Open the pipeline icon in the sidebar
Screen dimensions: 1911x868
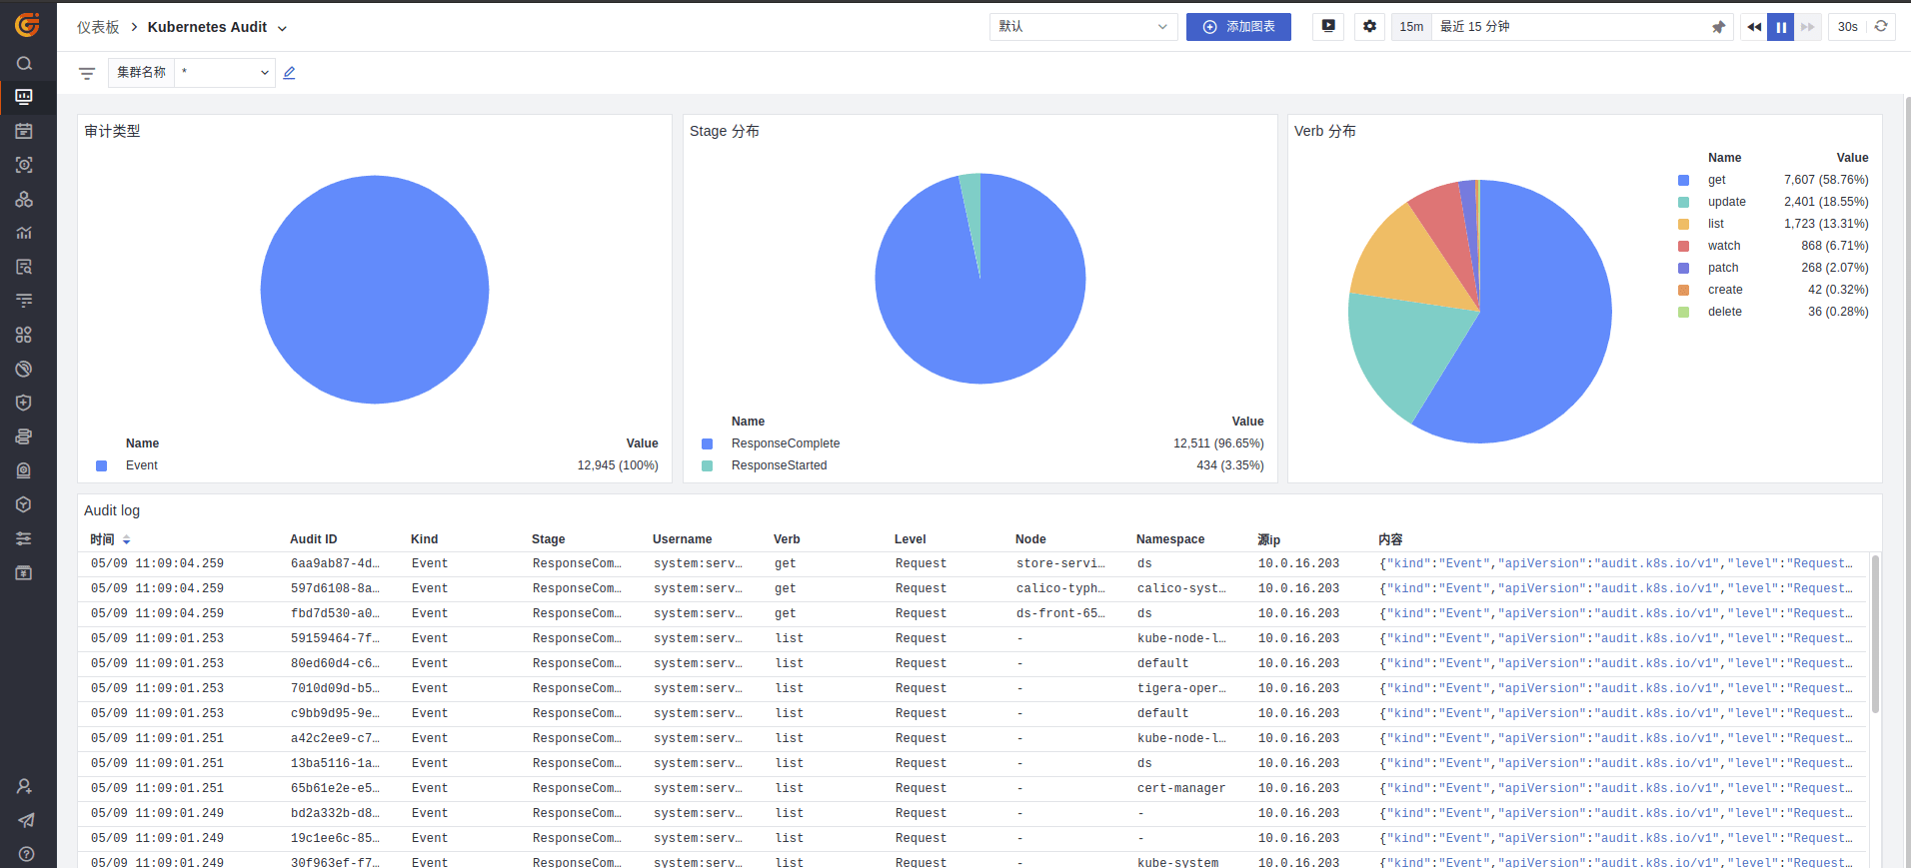(x=24, y=436)
